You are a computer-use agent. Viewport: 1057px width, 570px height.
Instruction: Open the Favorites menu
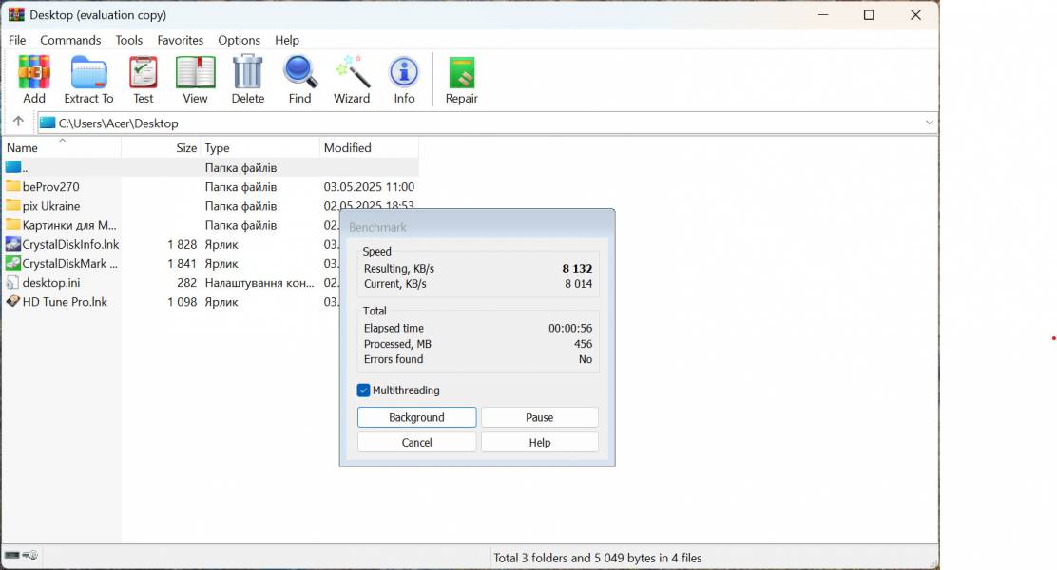coord(180,40)
